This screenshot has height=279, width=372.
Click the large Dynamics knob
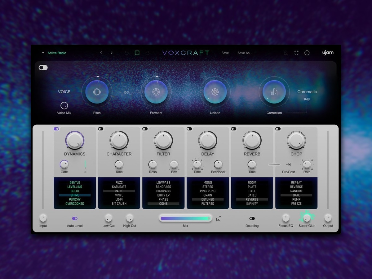coord(75,140)
